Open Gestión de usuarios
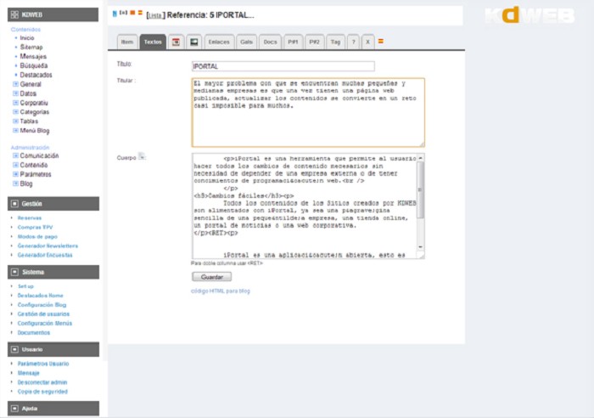 coord(43,314)
